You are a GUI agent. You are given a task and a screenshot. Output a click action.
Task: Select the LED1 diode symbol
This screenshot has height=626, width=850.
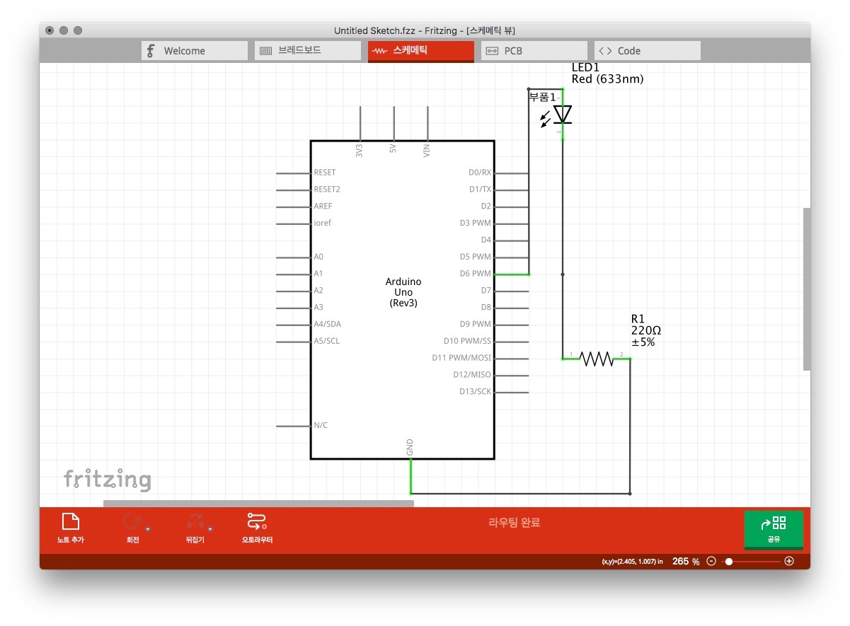(x=563, y=114)
